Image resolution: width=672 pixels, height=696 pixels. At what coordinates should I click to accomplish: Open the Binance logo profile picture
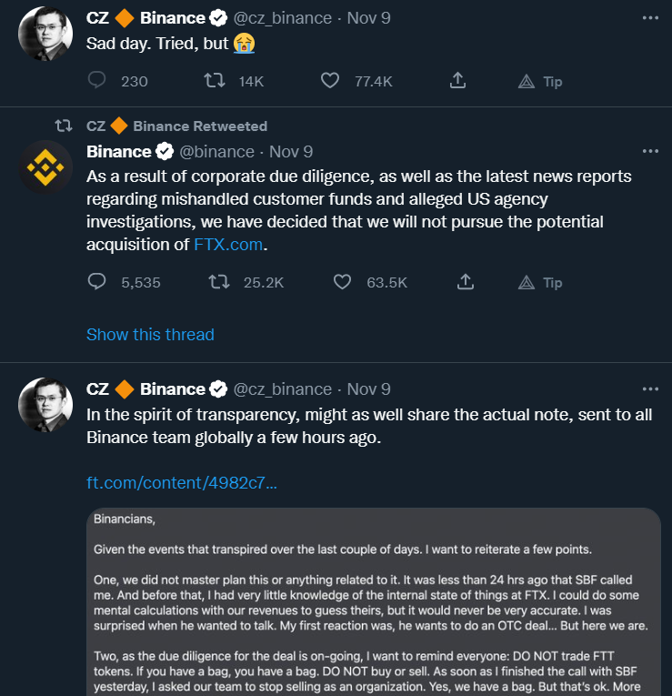click(x=45, y=167)
